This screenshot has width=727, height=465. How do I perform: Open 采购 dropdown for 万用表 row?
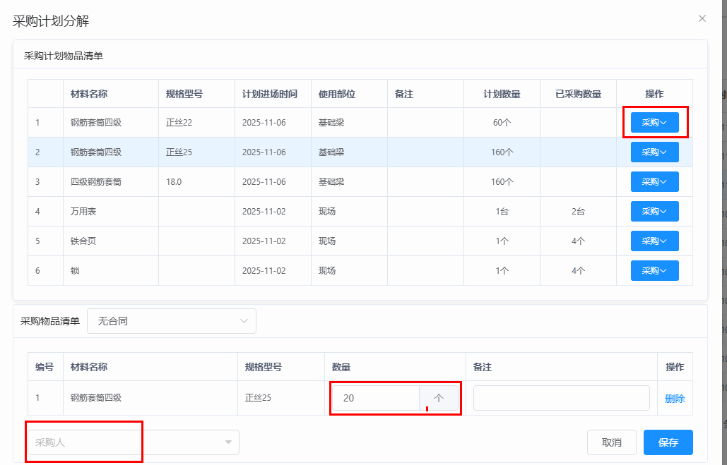click(x=654, y=212)
